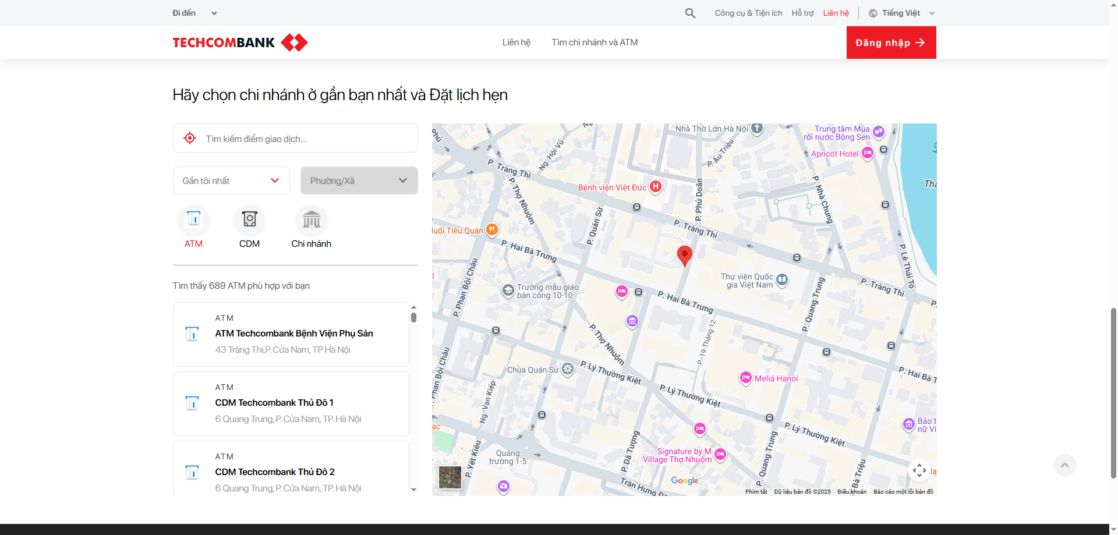
Task: Click the Google logo on the map
Action: [x=684, y=481]
